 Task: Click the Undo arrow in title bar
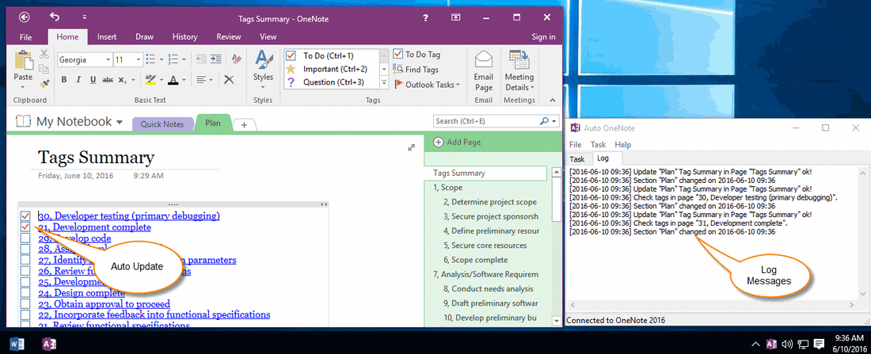[55, 17]
